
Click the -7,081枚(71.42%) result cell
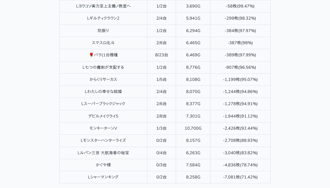(x=240, y=177)
